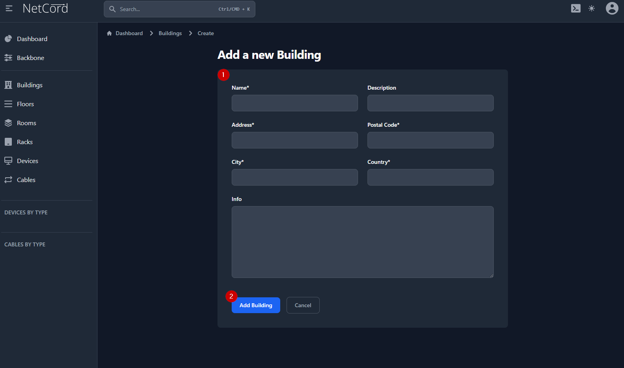Click the Racks sidebar icon
This screenshot has width=624, height=368.
8,142
